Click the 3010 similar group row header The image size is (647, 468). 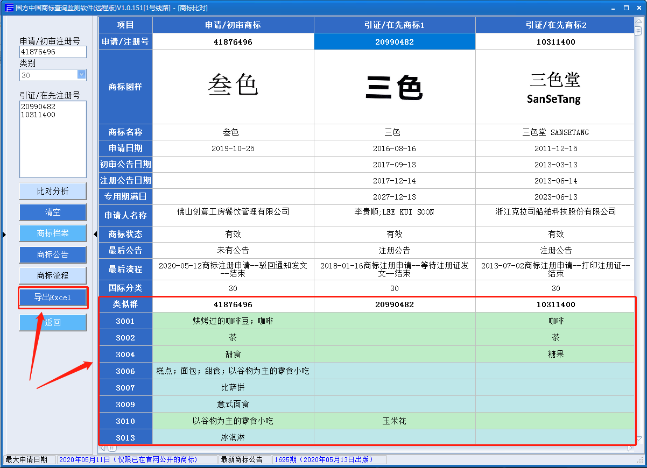tap(125, 421)
